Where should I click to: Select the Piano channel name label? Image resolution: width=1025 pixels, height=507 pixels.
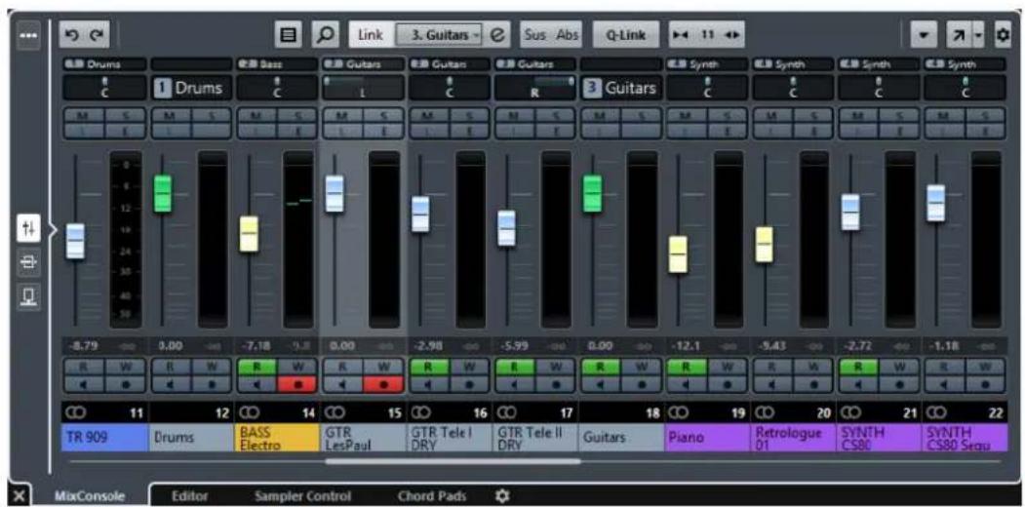(707, 438)
